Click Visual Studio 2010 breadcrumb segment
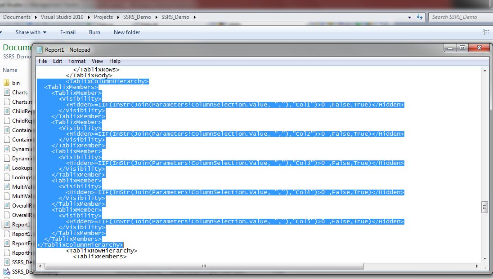 pyautogui.click(x=62, y=17)
